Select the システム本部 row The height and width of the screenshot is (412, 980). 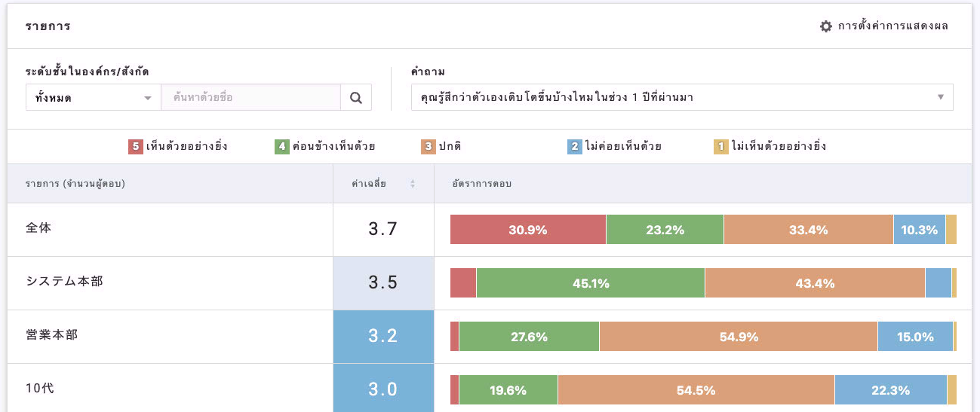click(x=64, y=281)
